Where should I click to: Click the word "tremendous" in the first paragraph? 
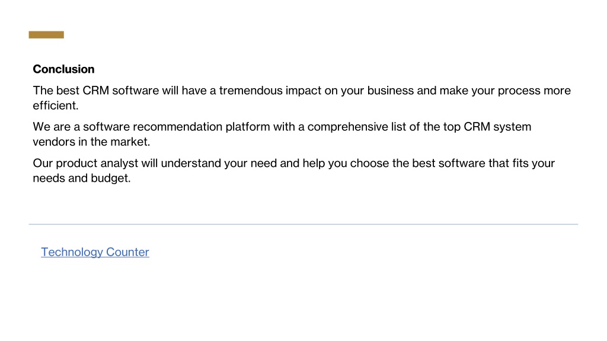(251, 91)
